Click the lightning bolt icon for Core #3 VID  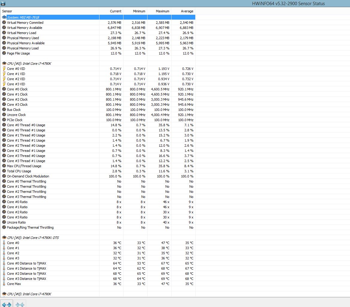tap(4, 84)
